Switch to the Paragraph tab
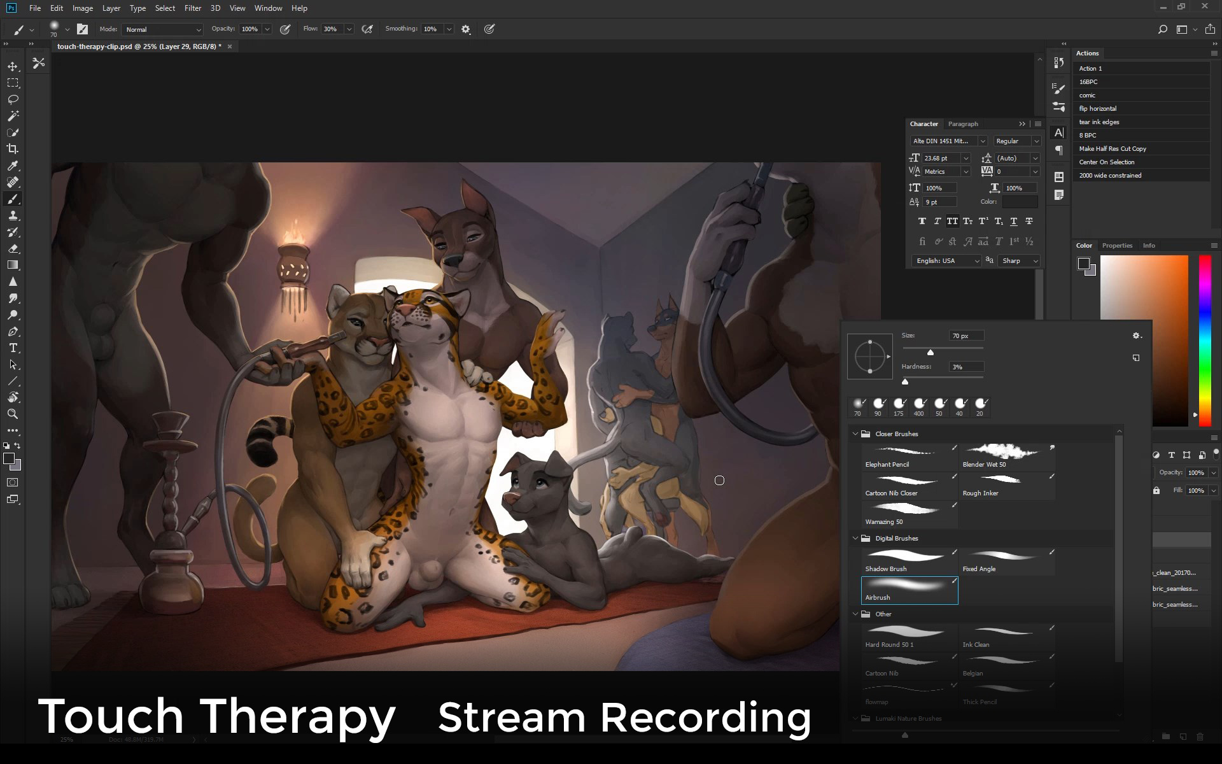The image size is (1222, 764). coord(962,124)
